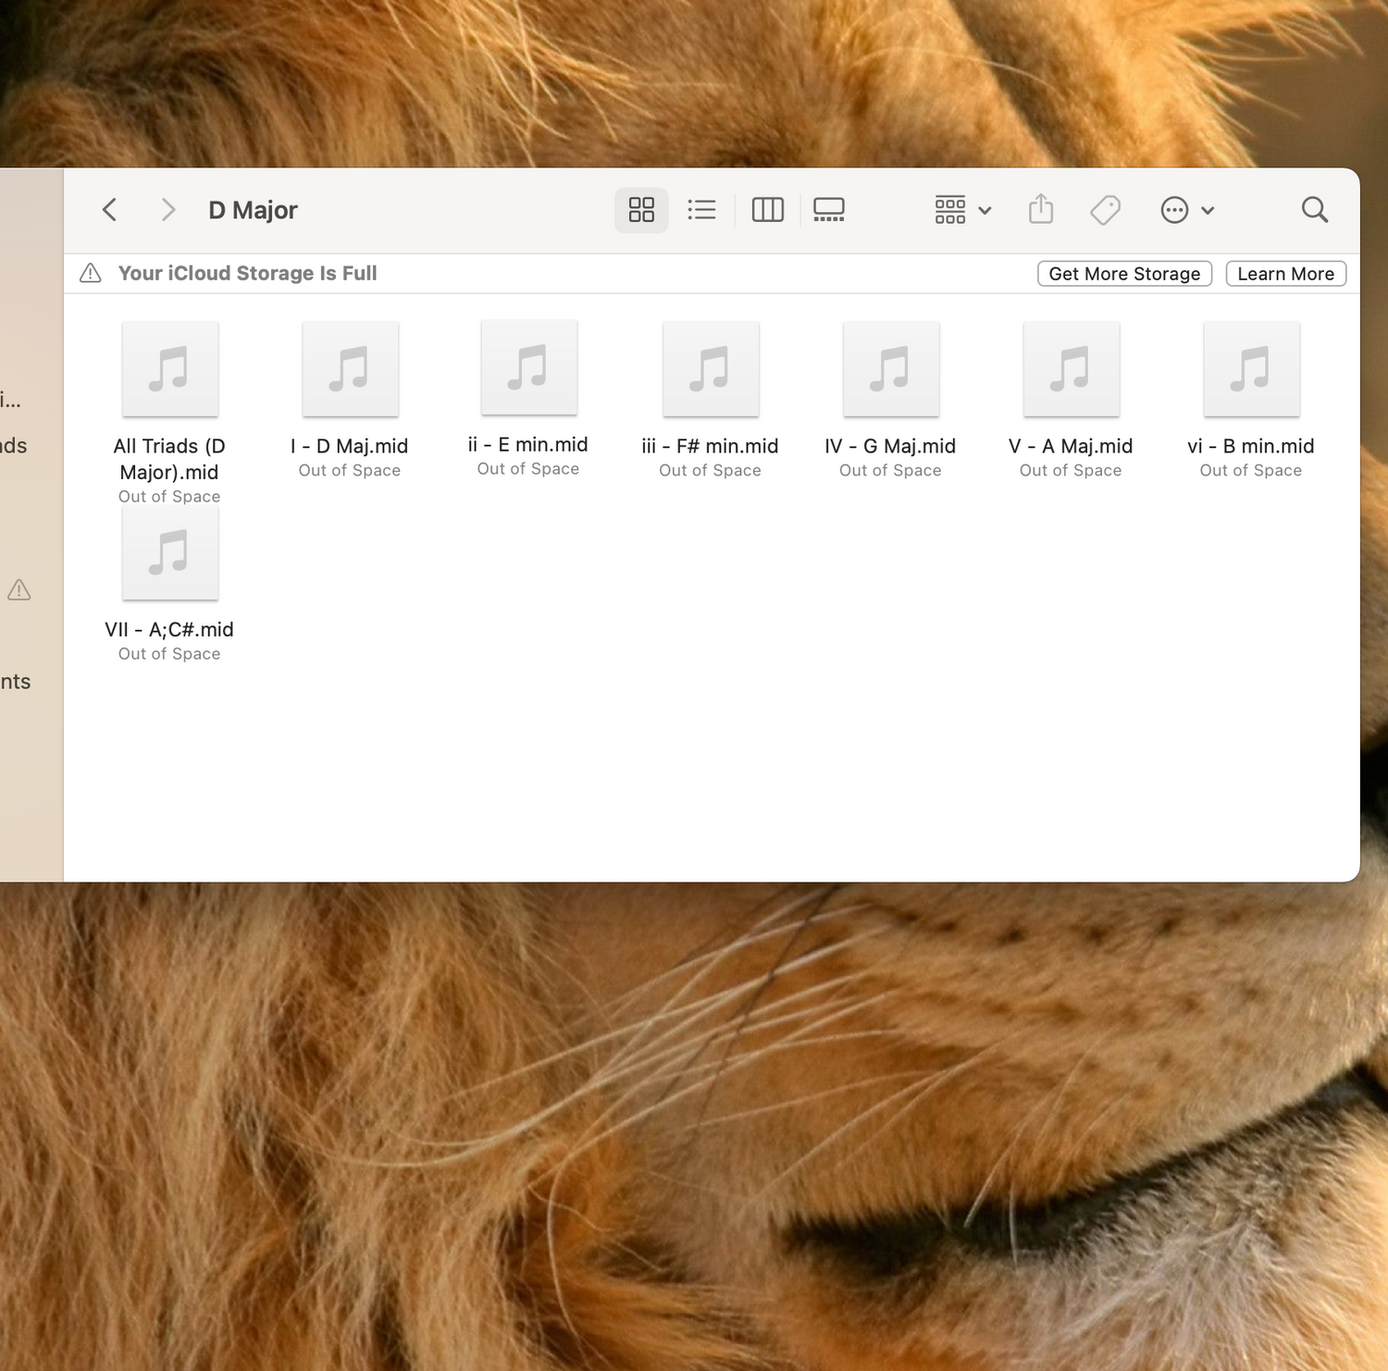Screen dimensions: 1388x1371
Task: Select the iii - F# min.mid file icon
Action: [711, 370]
